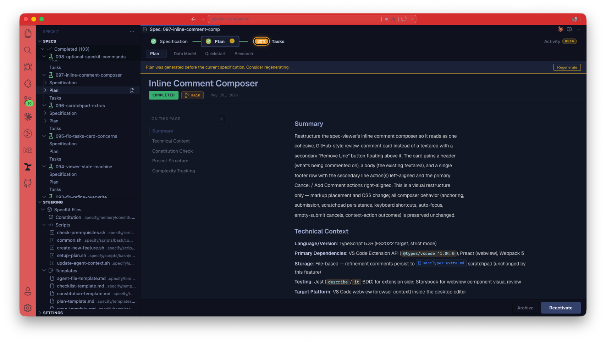Expand the SETTINGS section
The width and height of the screenshot is (606, 342).
tap(40, 313)
